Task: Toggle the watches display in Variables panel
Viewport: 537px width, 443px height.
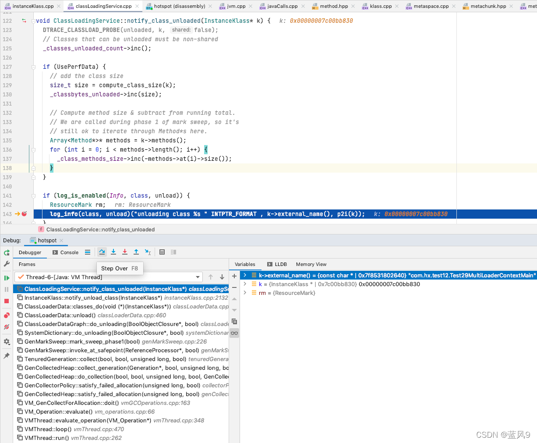Action: coord(234,333)
